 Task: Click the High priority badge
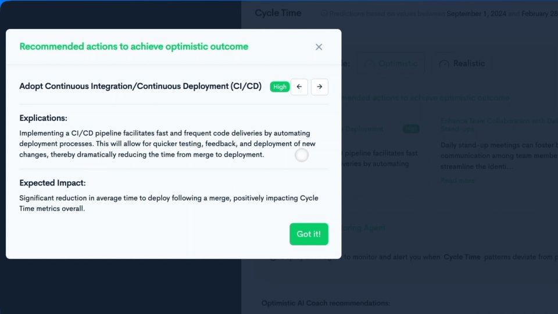[x=280, y=87]
